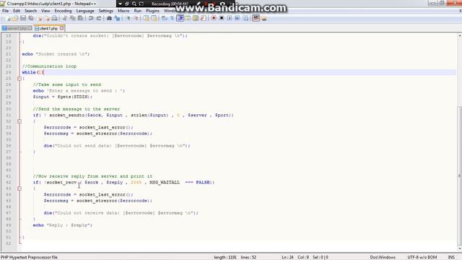462x260 pixels.
Task: Toggle synchronized horizontal scrolling
Action: (x=154, y=18)
